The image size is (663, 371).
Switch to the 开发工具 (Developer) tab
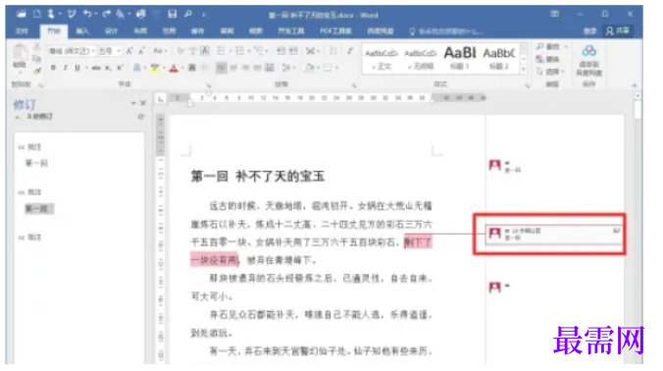click(291, 30)
